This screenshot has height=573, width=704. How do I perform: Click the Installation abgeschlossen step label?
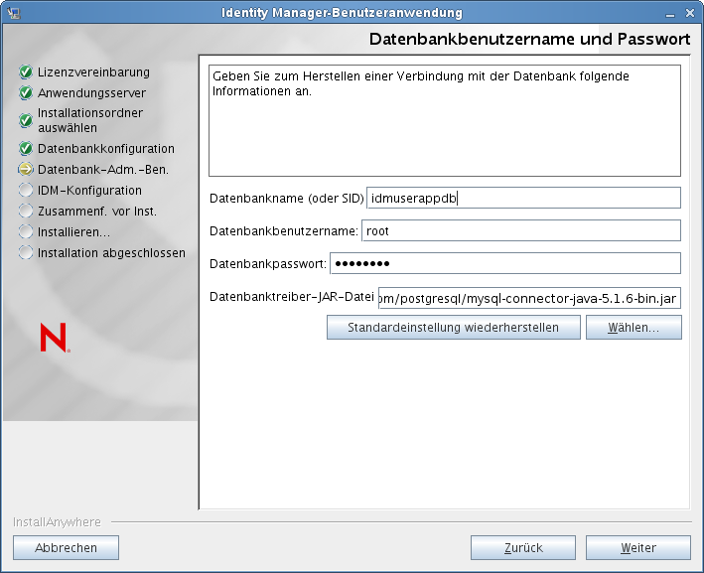(111, 253)
